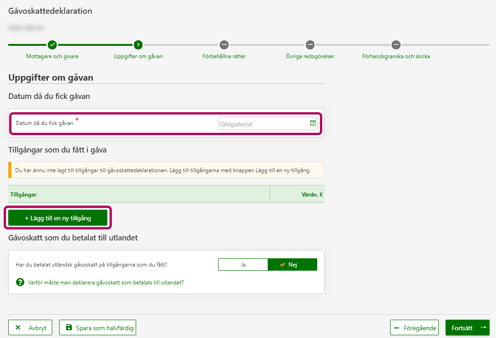Click the Övriga redogörelser step circle
This screenshot has width=496, height=338.
coord(310,44)
